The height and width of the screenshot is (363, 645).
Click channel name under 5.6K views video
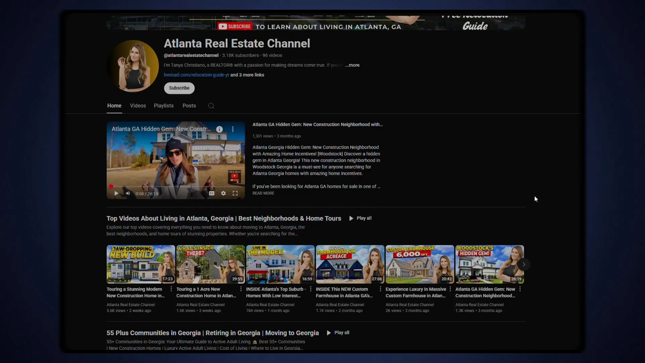(x=131, y=305)
